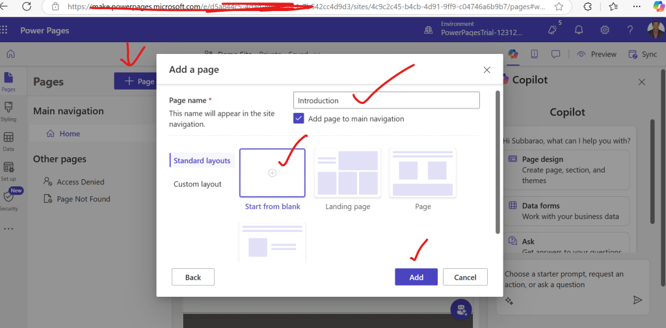The width and height of the screenshot is (666, 328).
Task: Open the Set up workspace
Action: tap(8, 170)
